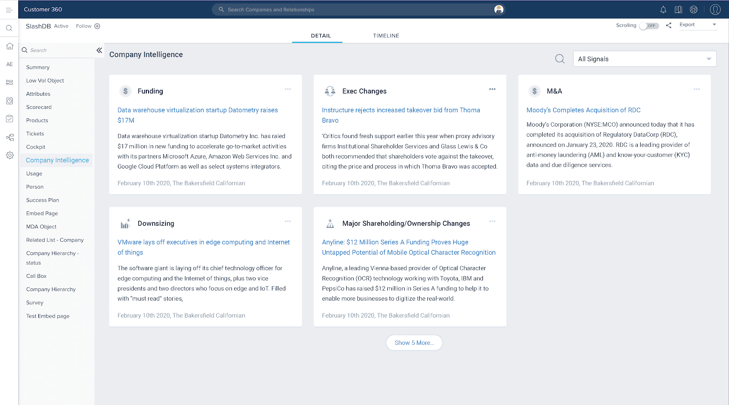The width and height of the screenshot is (729, 405).
Task: Click the notifications bell icon
Action: [x=663, y=10]
